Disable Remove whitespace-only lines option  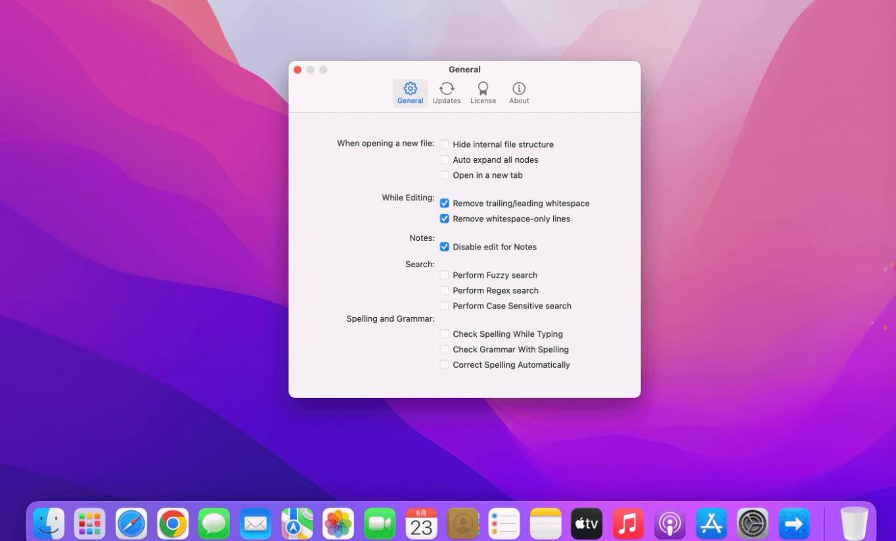(x=445, y=219)
